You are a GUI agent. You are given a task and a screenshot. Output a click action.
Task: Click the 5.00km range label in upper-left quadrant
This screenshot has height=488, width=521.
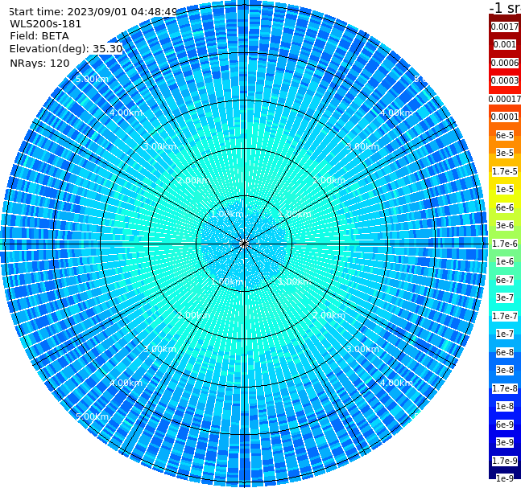click(x=92, y=79)
